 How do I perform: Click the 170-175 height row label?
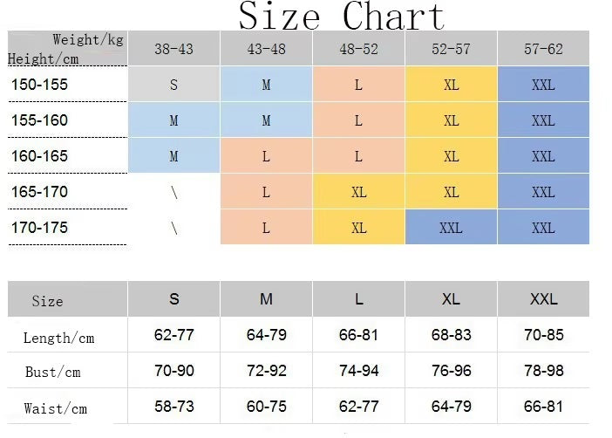coord(39,228)
